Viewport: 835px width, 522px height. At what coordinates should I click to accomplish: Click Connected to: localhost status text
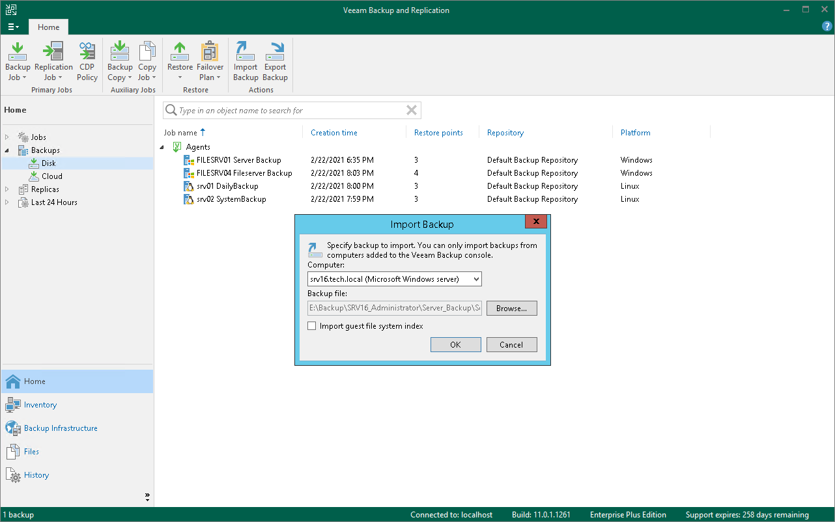pos(451,515)
